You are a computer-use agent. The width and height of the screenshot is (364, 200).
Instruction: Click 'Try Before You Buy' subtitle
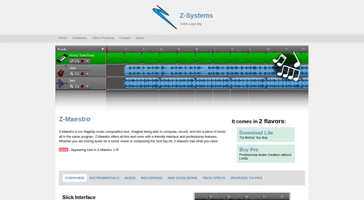(253, 138)
